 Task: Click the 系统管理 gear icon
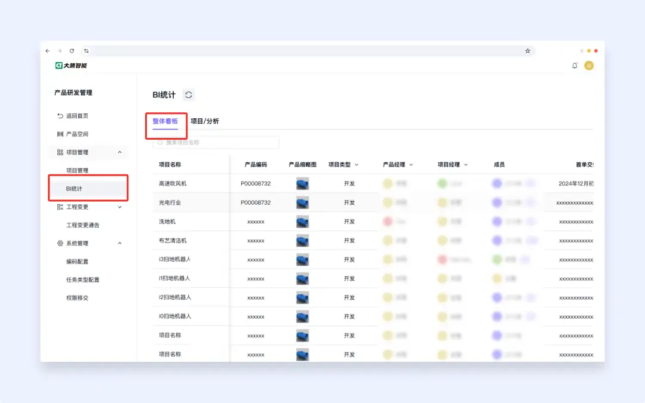point(59,243)
